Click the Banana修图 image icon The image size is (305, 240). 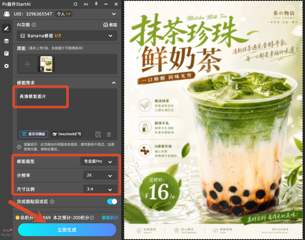tap(23, 36)
